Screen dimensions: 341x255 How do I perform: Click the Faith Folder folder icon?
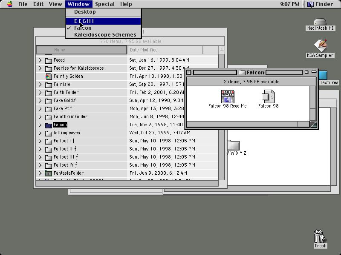point(48,93)
